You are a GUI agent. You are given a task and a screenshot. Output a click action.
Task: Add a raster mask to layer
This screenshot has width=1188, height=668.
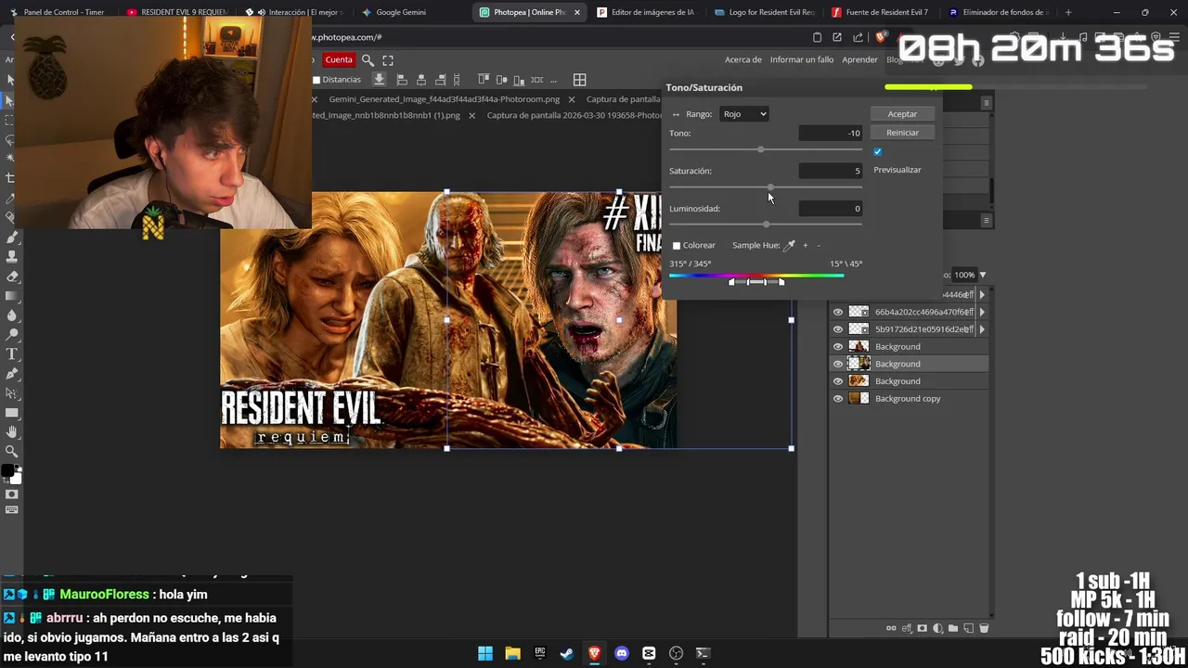coord(922,628)
